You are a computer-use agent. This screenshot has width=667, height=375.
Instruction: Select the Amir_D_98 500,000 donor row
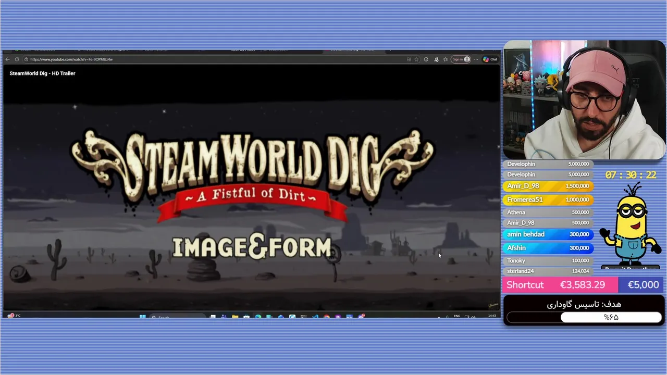548,223
